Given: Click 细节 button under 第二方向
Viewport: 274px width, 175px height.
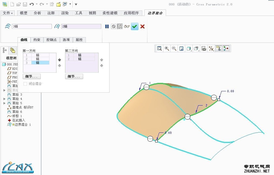Looking at the screenshot, I should [74, 76].
